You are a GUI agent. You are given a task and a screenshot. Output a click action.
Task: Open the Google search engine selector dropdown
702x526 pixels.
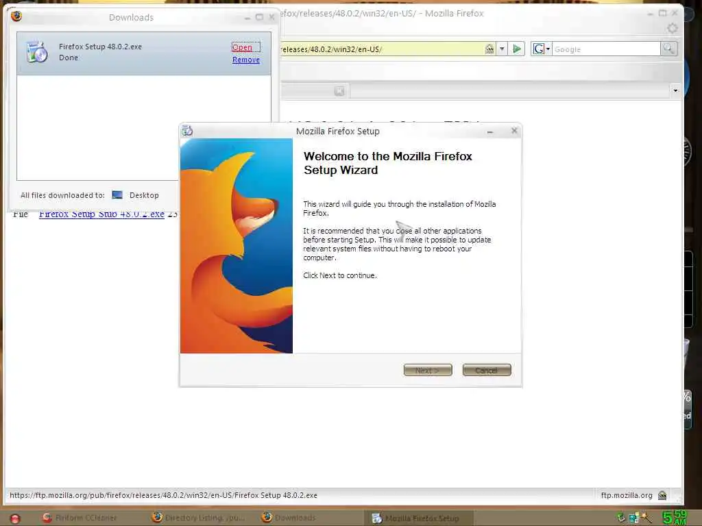(542, 49)
